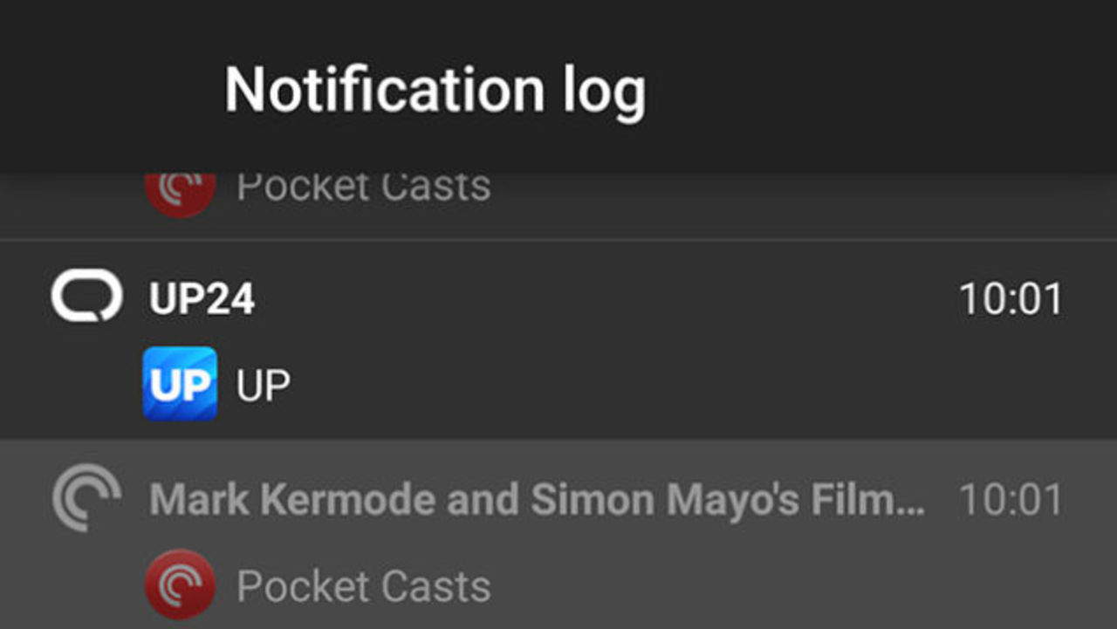Screen dimensions: 1117x629
Task: Open the UP24 notification title
Action: (x=202, y=299)
